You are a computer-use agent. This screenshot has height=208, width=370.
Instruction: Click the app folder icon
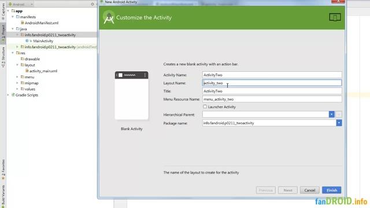[13, 11]
